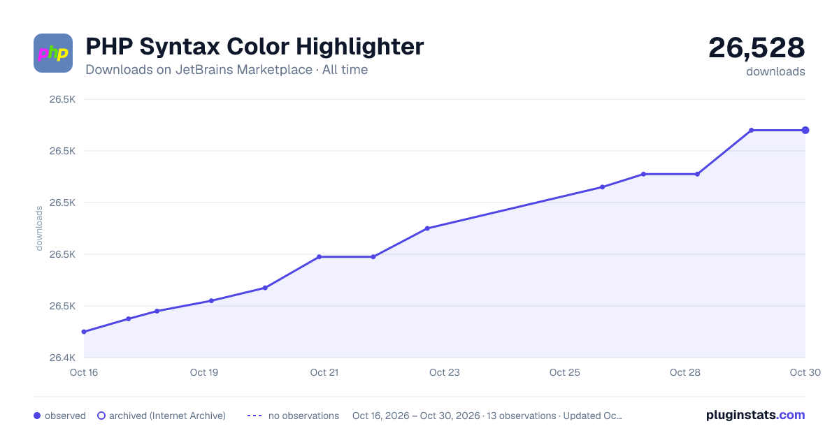Click the Oct 16 axis label
Viewport: 839px width, 440px height.
point(84,372)
